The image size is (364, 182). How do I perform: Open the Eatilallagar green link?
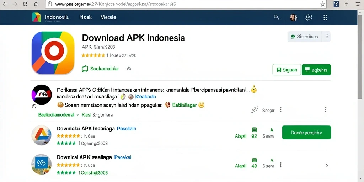pyautogui.click(x=184, y=105)
